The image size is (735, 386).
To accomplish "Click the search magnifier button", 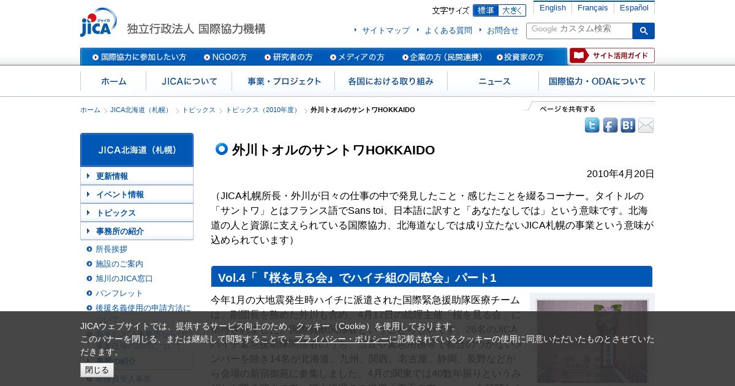I will click(644, 31).
